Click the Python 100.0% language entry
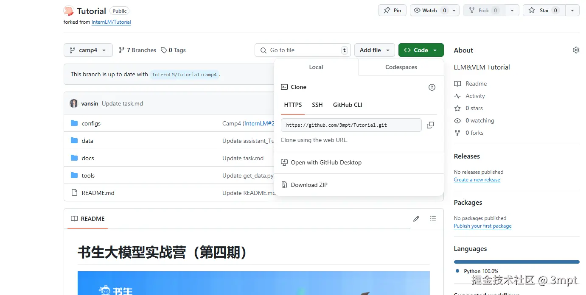 pos(477,271)
